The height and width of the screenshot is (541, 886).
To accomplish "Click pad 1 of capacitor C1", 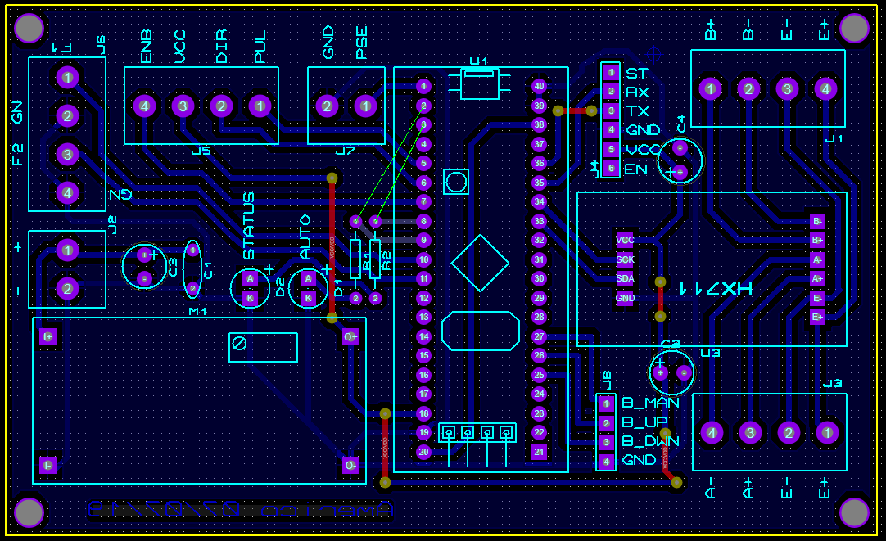I will 192,250.
